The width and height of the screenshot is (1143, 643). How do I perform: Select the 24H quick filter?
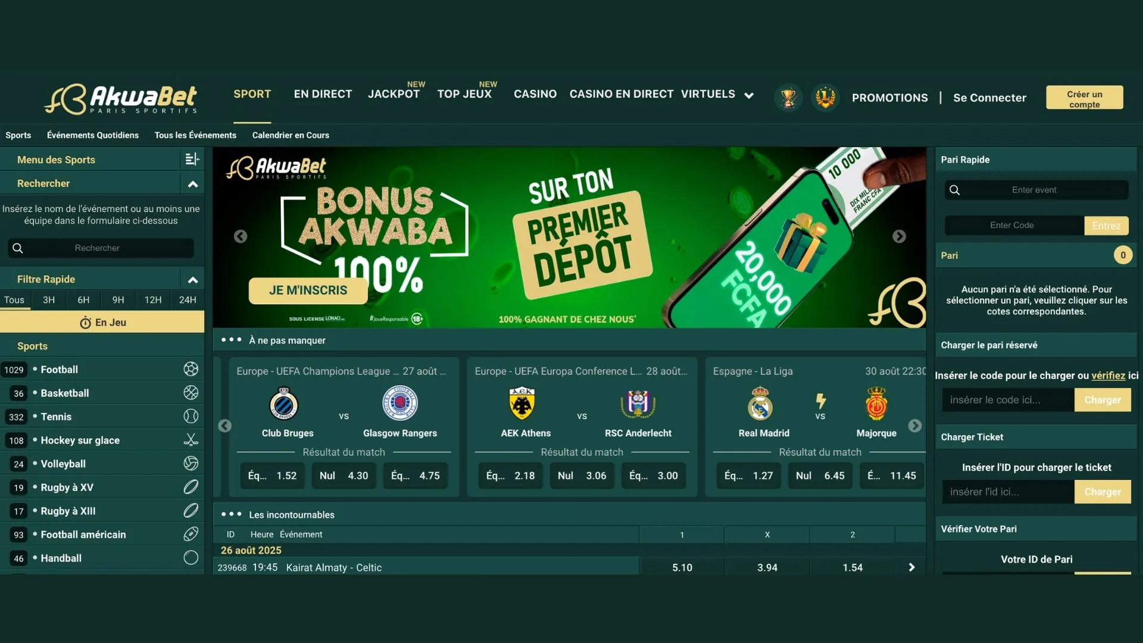[x=188, y=300]
